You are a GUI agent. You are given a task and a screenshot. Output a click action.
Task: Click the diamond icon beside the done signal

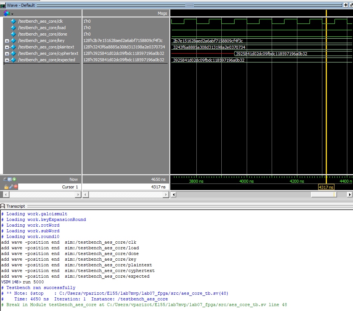click(13, 34)
